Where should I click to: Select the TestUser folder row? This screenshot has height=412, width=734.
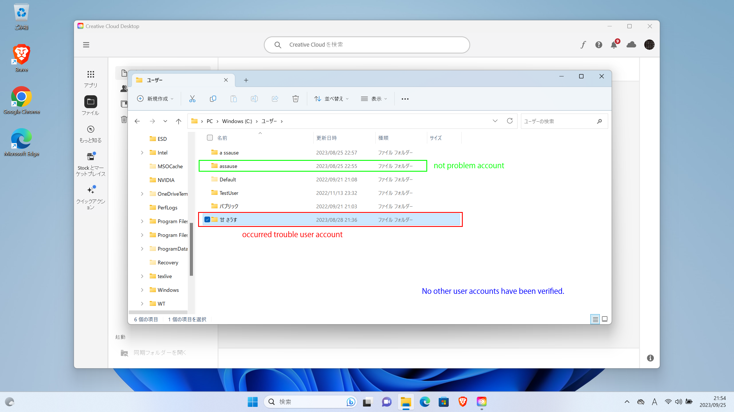point(331,193)
